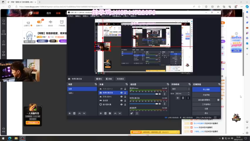
Task: Enable 工作室模式 in OBS controls
Action: [x=206, y=104]
